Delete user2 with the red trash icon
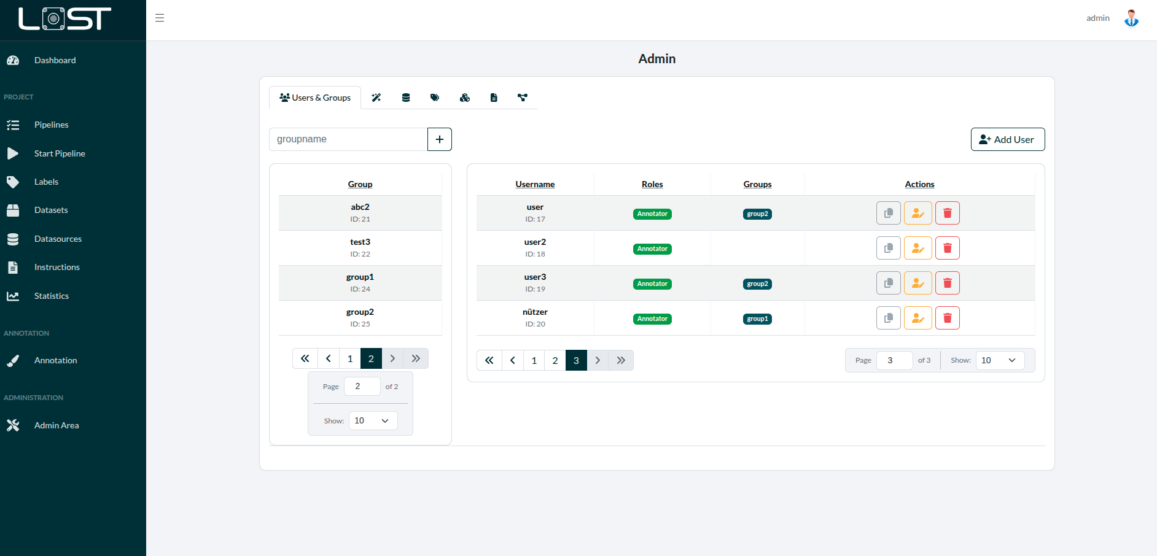This screenshot has width=1157, height=556. (947, 248)
